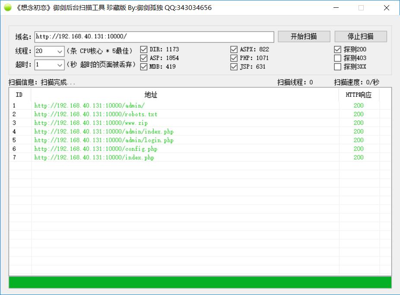Viewport: 400px width, 295px height.
Task: Click the 地址 address column header
Action: [x=185, y=95]
